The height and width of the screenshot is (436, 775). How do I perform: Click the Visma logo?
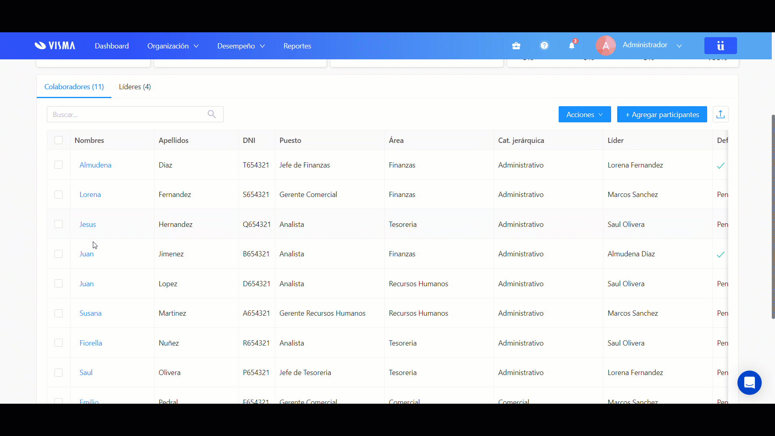pyautogui.click(x=55, y=46)
